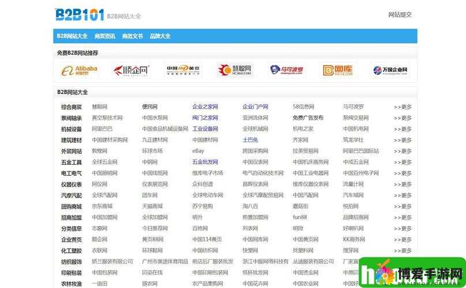Expand >>更多 in the 五金工具 row
The image size is (466, 288).
[403, 162]
